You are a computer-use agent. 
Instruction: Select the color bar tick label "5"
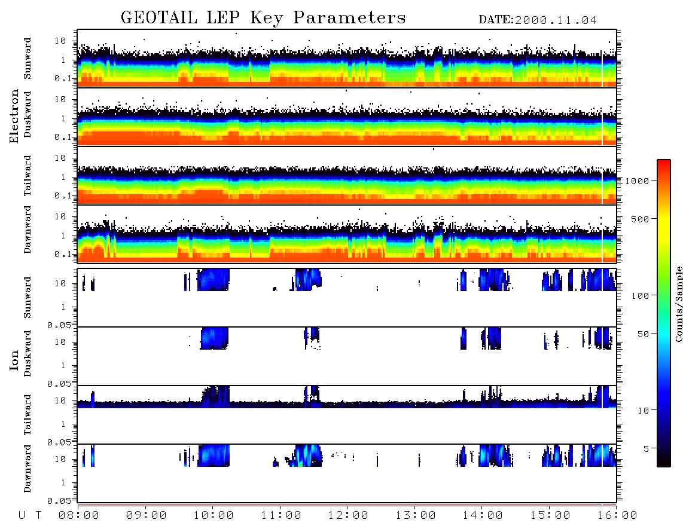[647, 448]
